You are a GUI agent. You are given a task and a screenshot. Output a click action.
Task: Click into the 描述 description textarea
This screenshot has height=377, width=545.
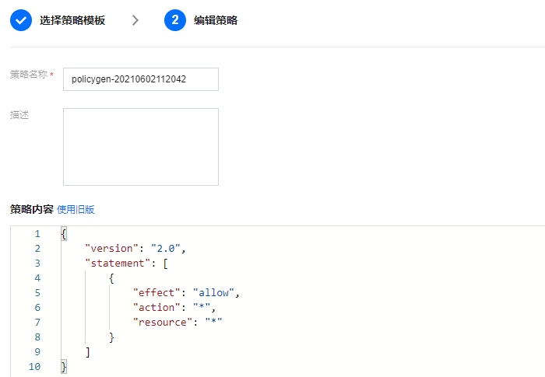140,147
